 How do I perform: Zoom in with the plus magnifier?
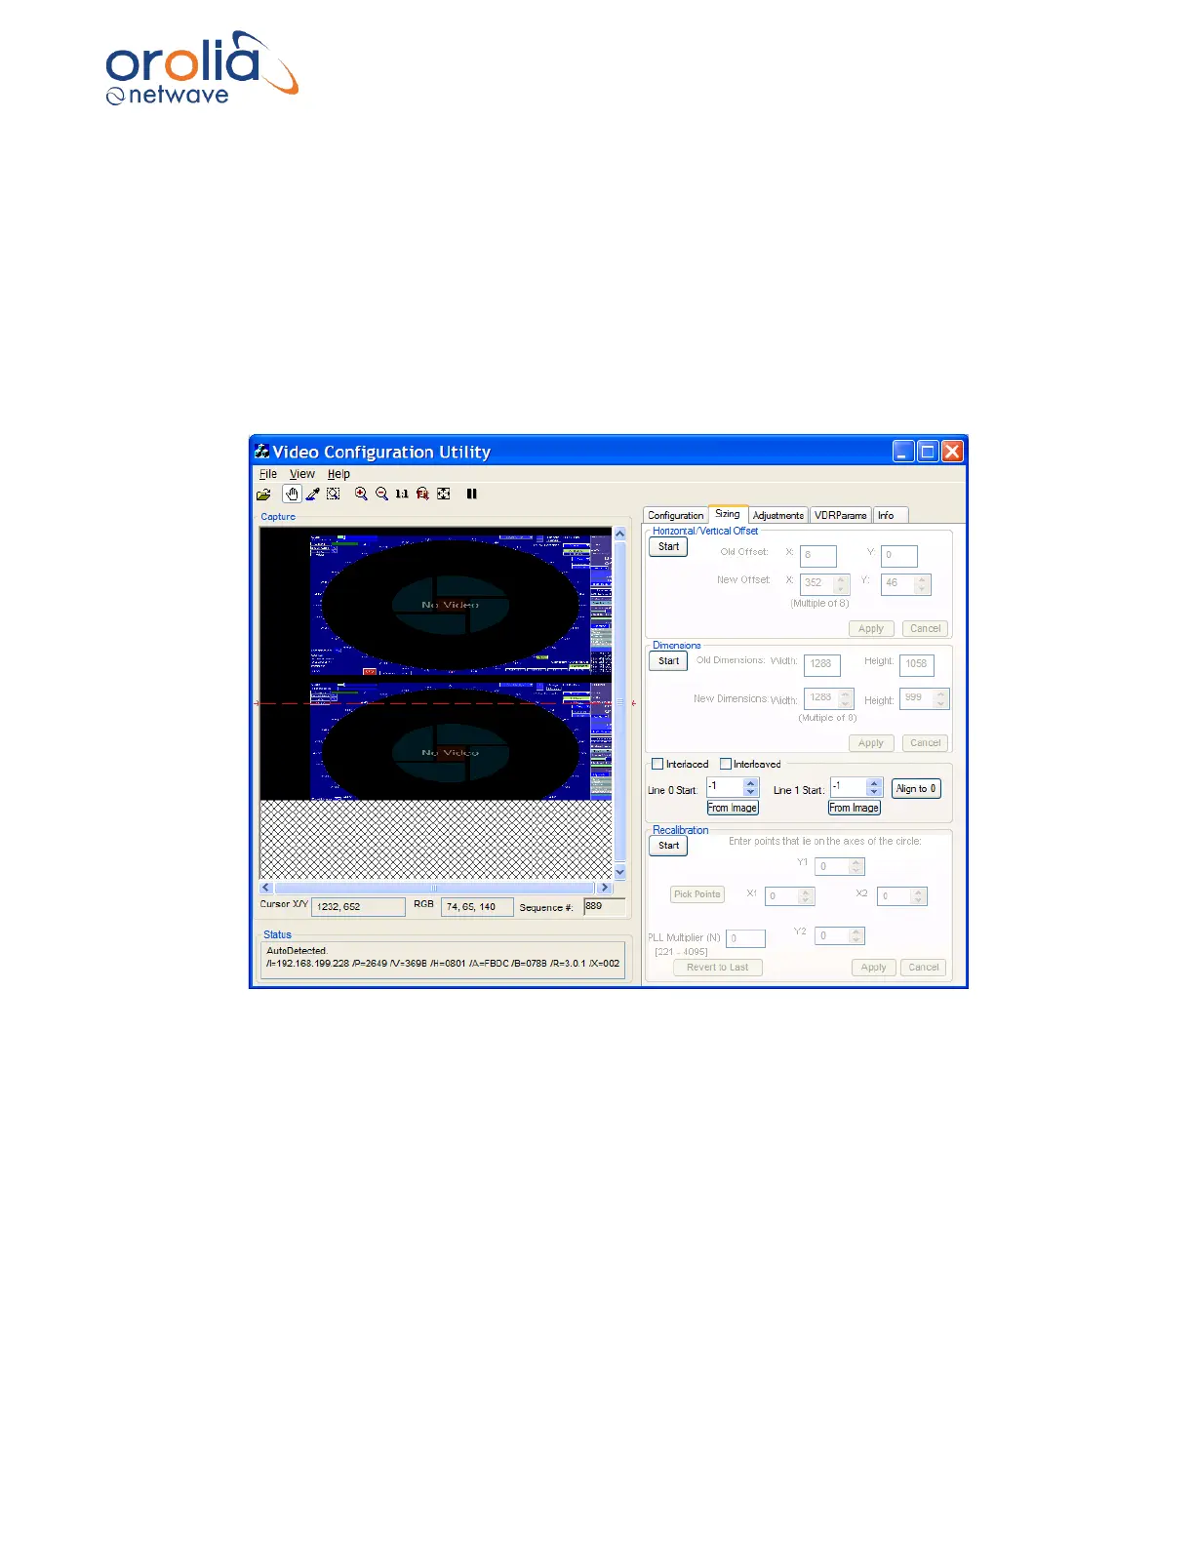(361, 494)
